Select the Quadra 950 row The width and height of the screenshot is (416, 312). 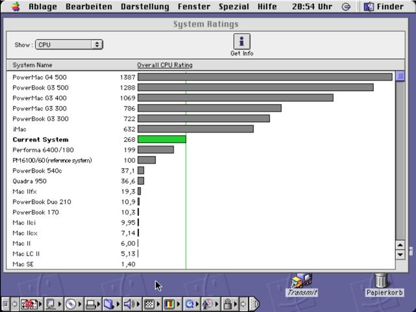tap(201, 181)
